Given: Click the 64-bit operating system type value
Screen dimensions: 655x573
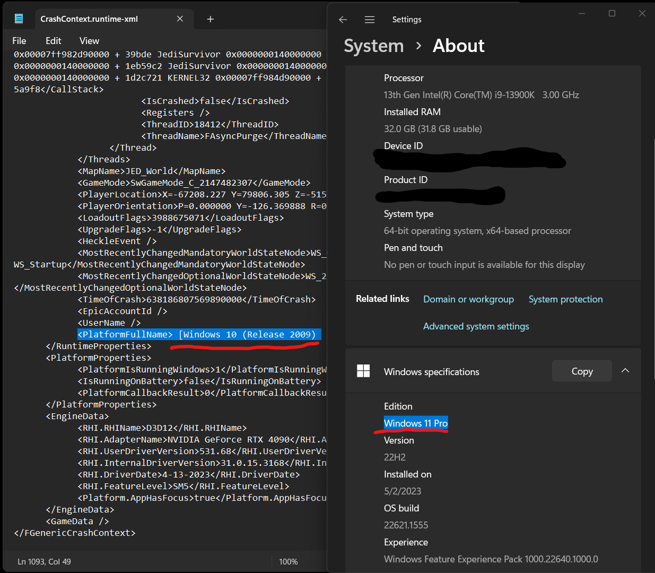Looking at the screenshot, I should coord(477,230).
